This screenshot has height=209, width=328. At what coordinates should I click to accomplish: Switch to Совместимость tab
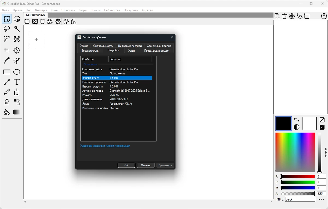[103, 46]
